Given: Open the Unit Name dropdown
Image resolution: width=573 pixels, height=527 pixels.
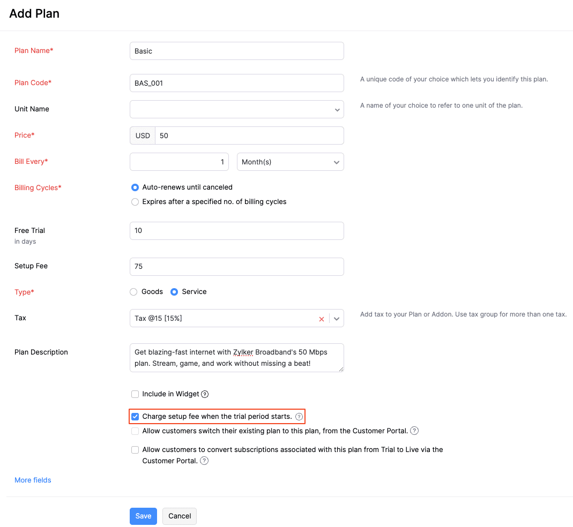Looking at the screenshot, I should tap(337, 109).
